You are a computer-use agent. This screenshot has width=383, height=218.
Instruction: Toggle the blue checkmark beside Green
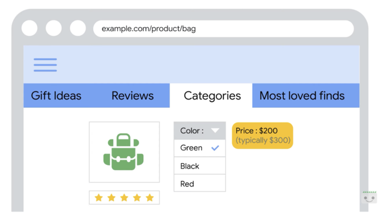pos(215,148)
